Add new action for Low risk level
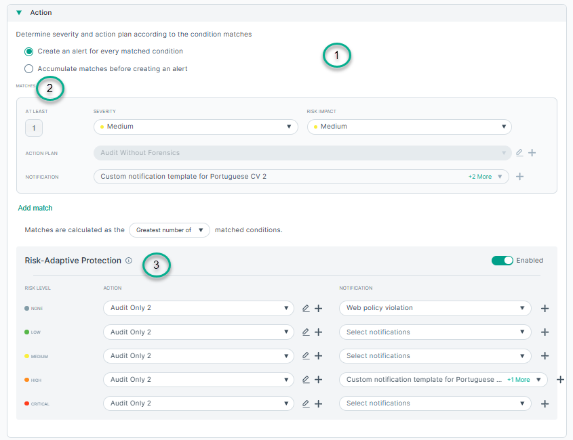Screen dimensions: 573x440 pos(319,332)
